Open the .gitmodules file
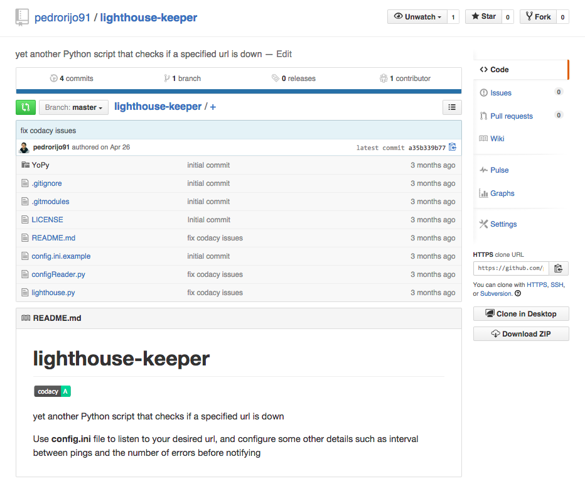This screenshot has width=585, height=481. pos(50,202)
